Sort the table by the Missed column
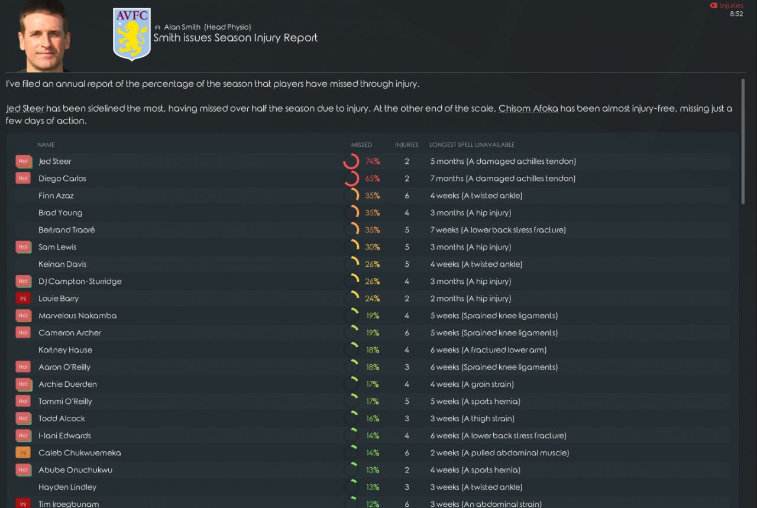Image resolution: width=757 pixels, height=508 pixels. 361,145
